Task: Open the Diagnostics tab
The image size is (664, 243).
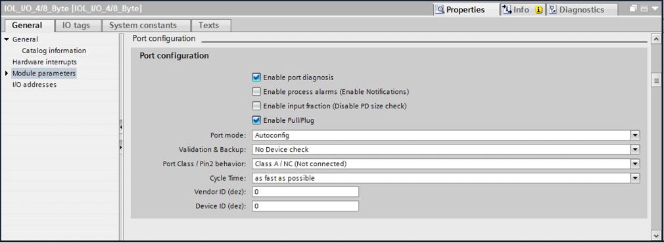Action: click(x=582, y=9)
